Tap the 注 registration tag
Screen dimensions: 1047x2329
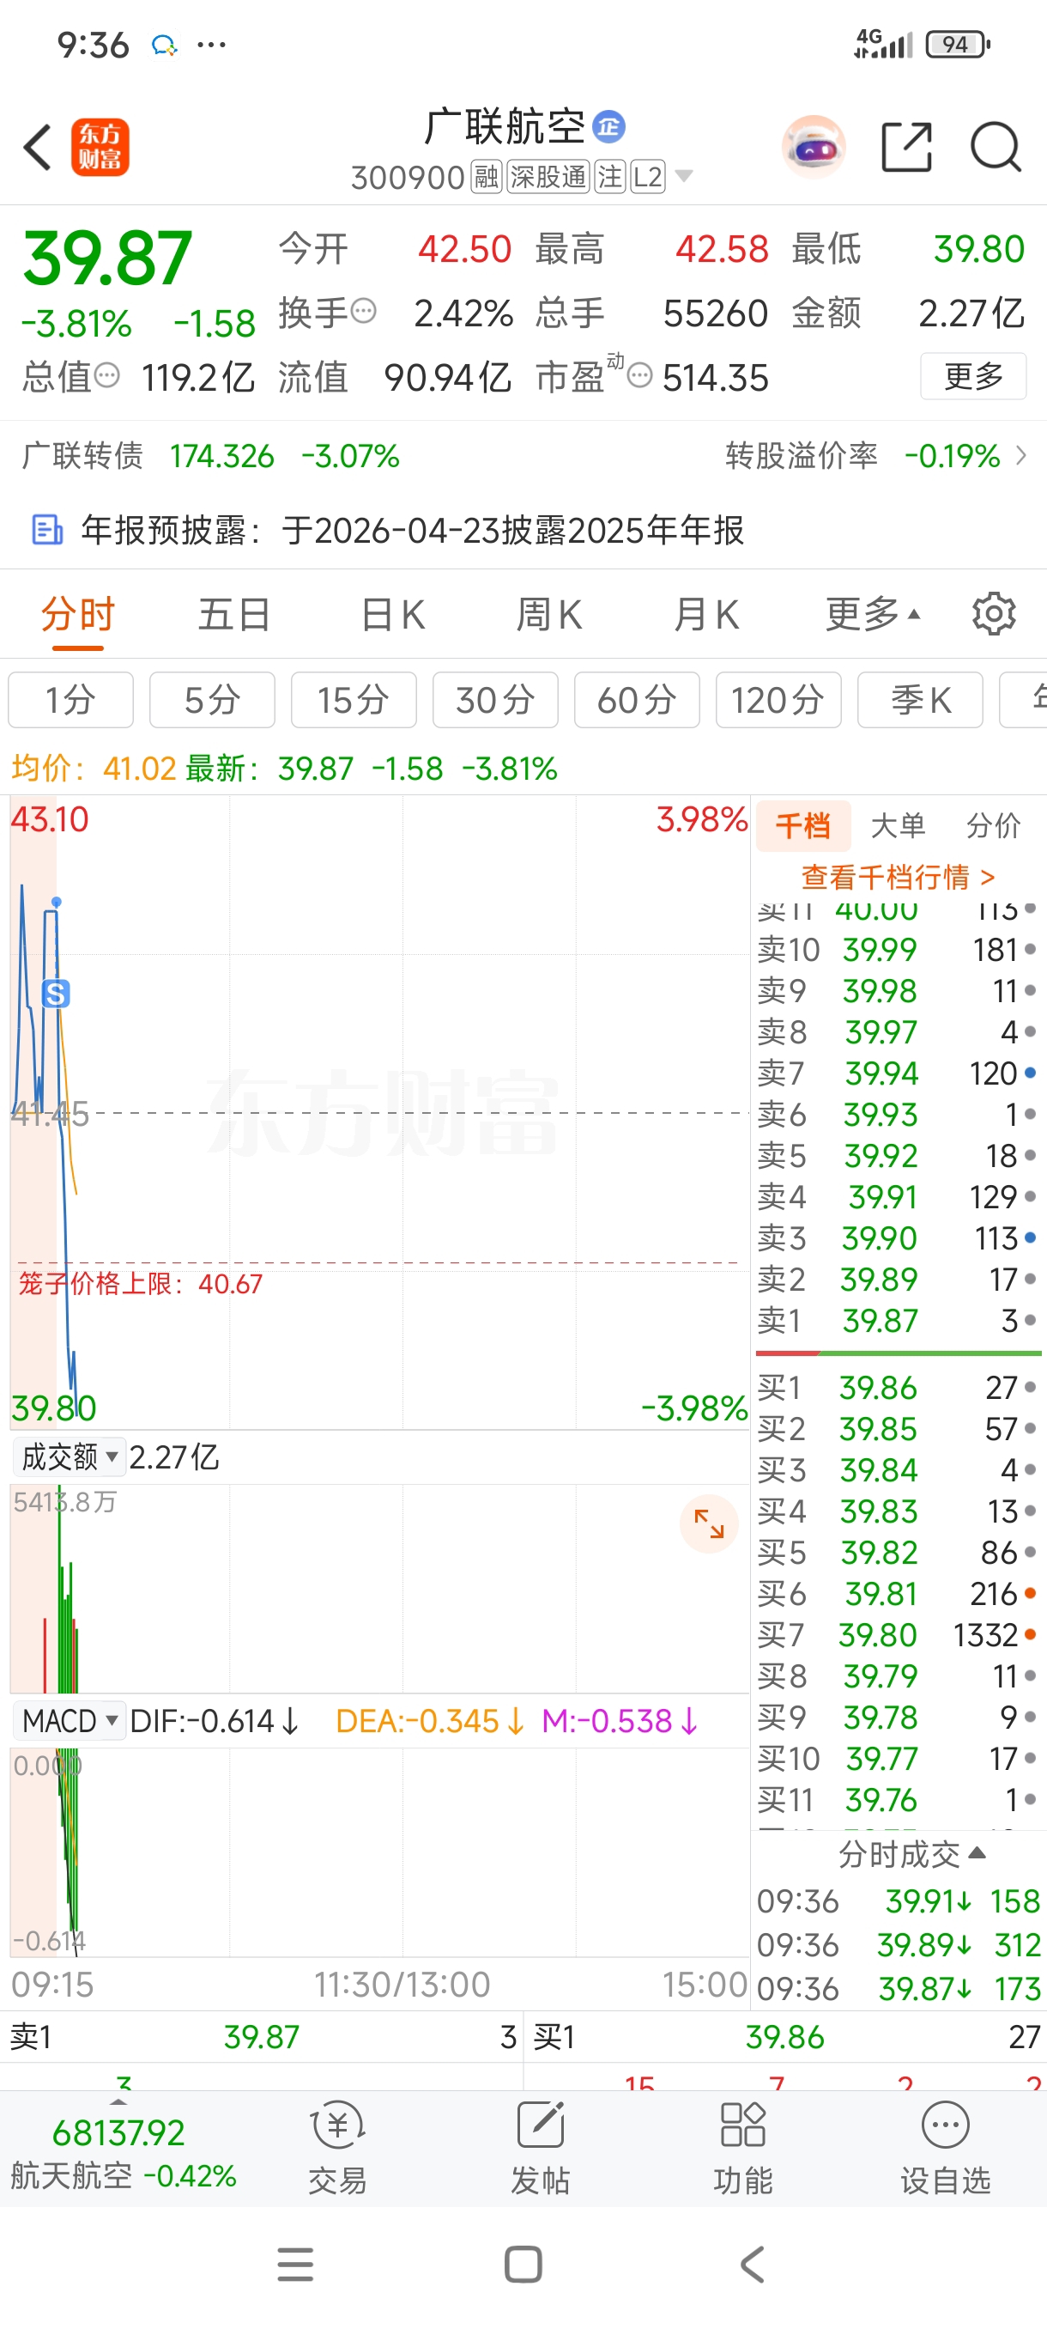[x=610, y=176]
